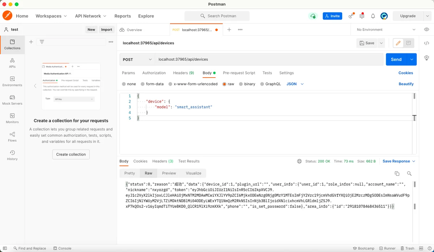The image size is (434, 252).
Task: Click the Create collection button
Action: [x=71, y=155]
